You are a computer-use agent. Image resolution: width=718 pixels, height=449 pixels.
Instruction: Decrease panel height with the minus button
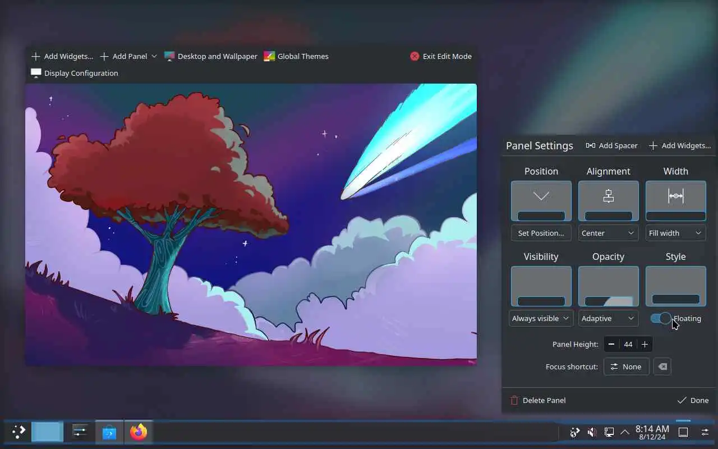click(x=611, y=344)
